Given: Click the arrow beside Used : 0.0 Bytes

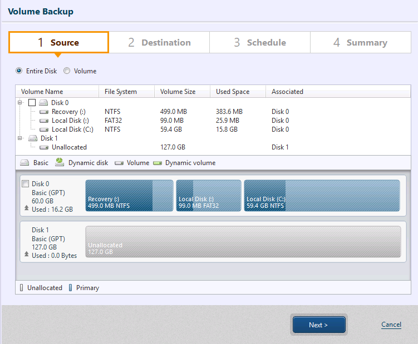Looking at the screenshot, I should point(26,256).
